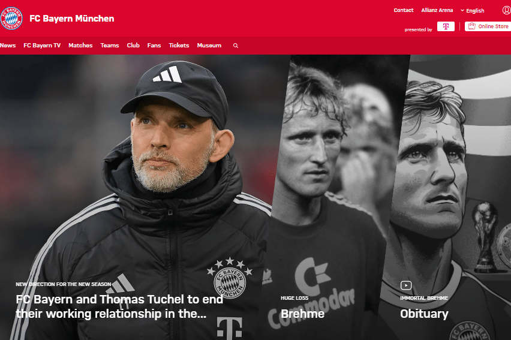Open the search magnifier icon

click(x=236, y=46)
